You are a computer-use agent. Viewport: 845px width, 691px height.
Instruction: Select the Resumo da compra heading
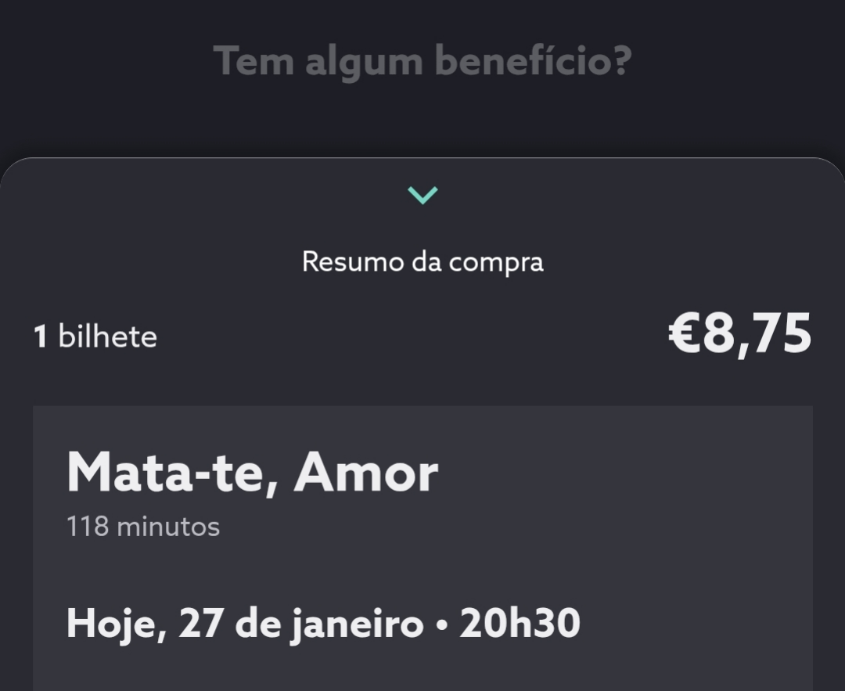pos(422,261)
